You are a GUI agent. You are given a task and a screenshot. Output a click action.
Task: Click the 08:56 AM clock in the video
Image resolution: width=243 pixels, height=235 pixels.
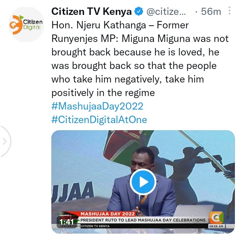tap(216, 226)
